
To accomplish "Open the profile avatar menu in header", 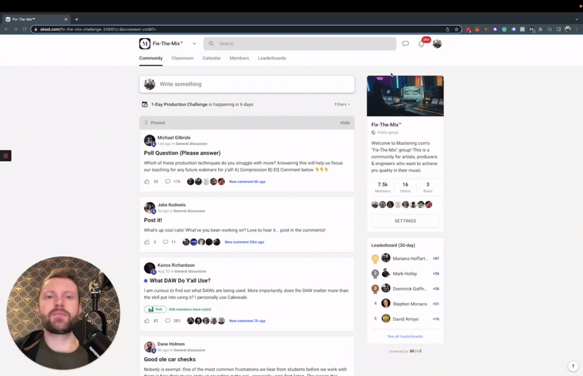I will 437,43.
